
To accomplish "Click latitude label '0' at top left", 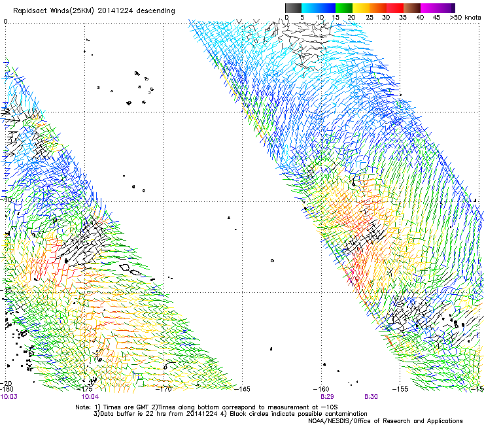I will point(5,22).
